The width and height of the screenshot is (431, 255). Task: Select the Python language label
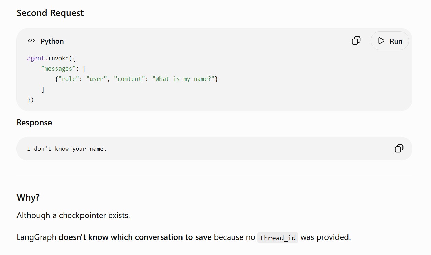pyautogui.click(x=52, y=41)
